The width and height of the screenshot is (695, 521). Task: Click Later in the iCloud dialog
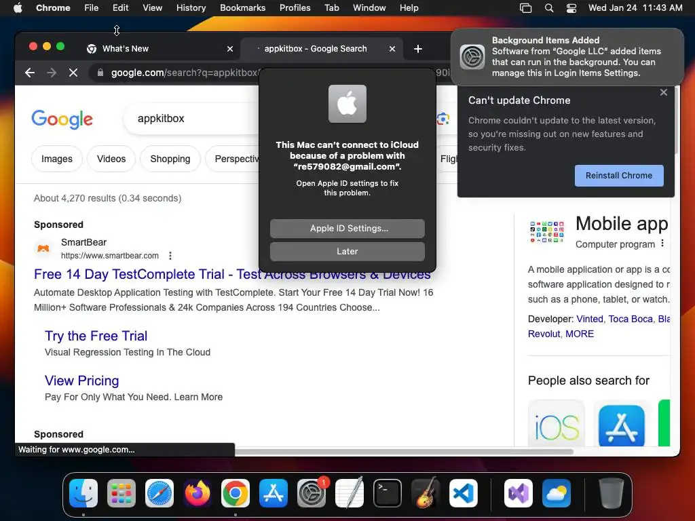point(347,252)
